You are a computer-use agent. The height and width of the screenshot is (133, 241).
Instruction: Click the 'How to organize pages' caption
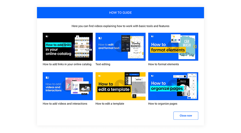coord(163,104)
